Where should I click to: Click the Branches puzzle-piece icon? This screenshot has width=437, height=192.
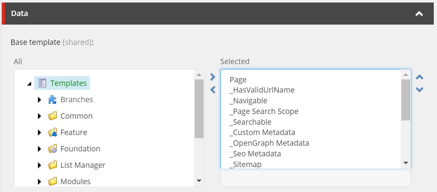[x=52, y=100]
